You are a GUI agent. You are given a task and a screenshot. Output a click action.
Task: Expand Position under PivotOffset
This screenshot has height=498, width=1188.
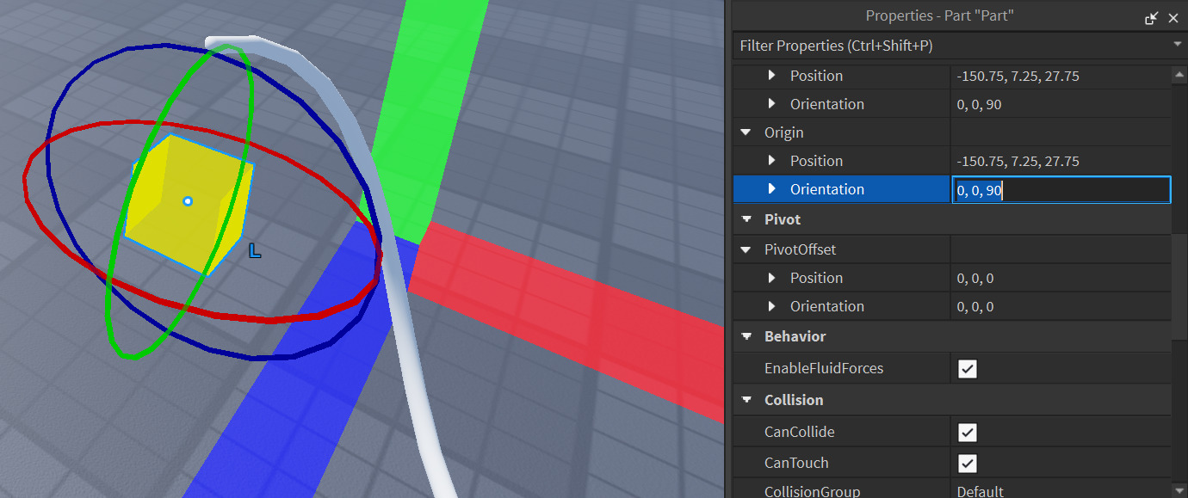coord(772,278)
